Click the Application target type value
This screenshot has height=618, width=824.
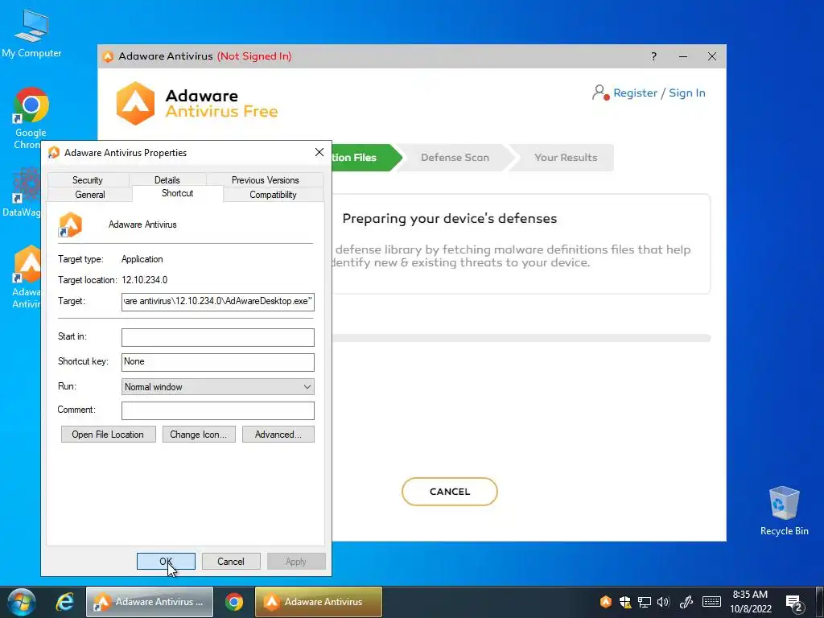pos(142,259)
